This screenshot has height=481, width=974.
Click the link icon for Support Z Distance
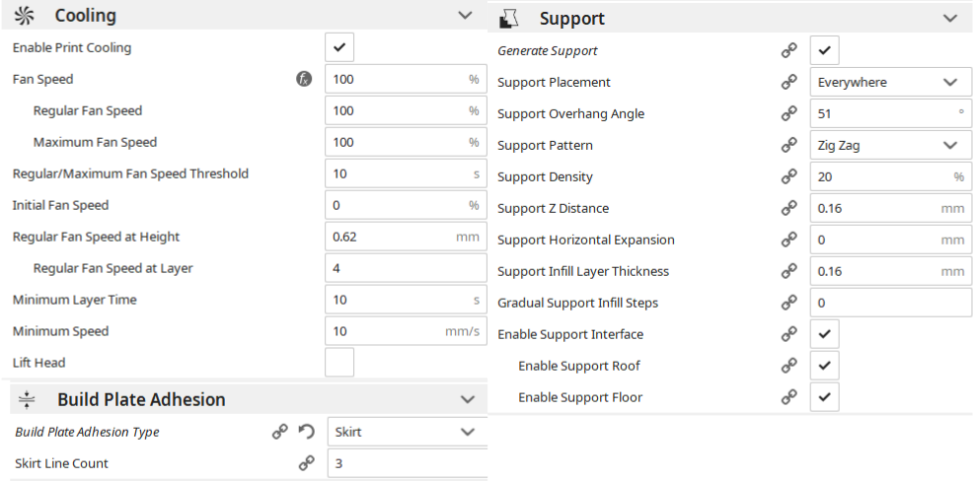point(788,208)
